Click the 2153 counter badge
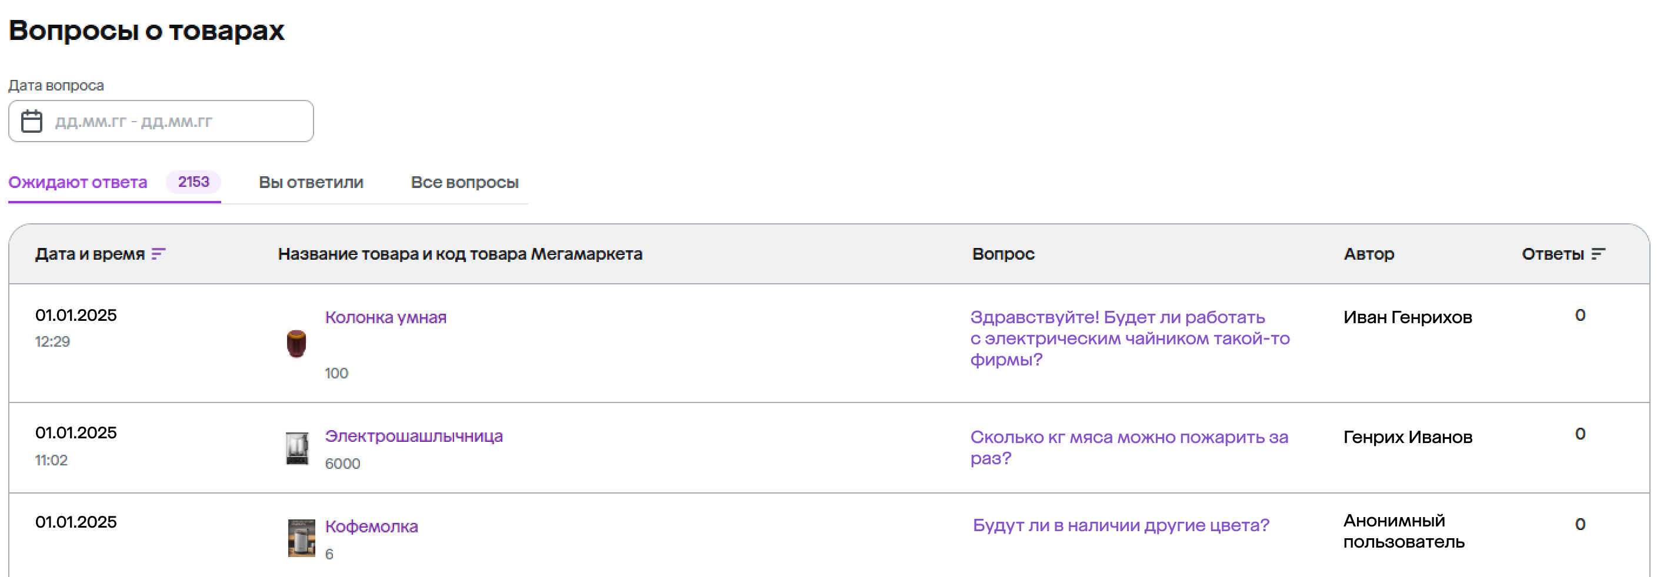 pos(194,182)
